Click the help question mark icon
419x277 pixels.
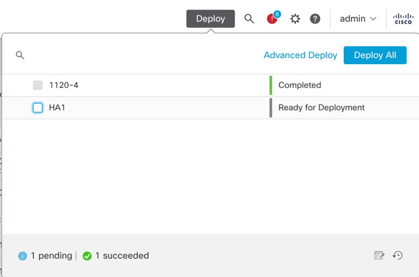[x=315, y=19]
